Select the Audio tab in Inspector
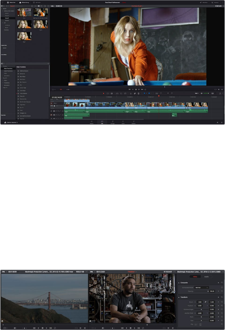Viewport: 225px width, 330px height. tap(207, 277)
